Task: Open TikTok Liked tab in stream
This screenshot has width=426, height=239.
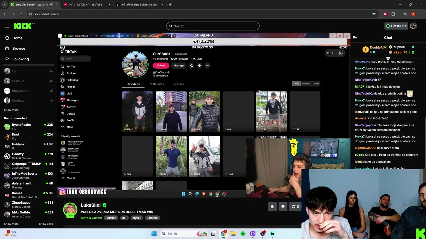Action: click(179, 84)
